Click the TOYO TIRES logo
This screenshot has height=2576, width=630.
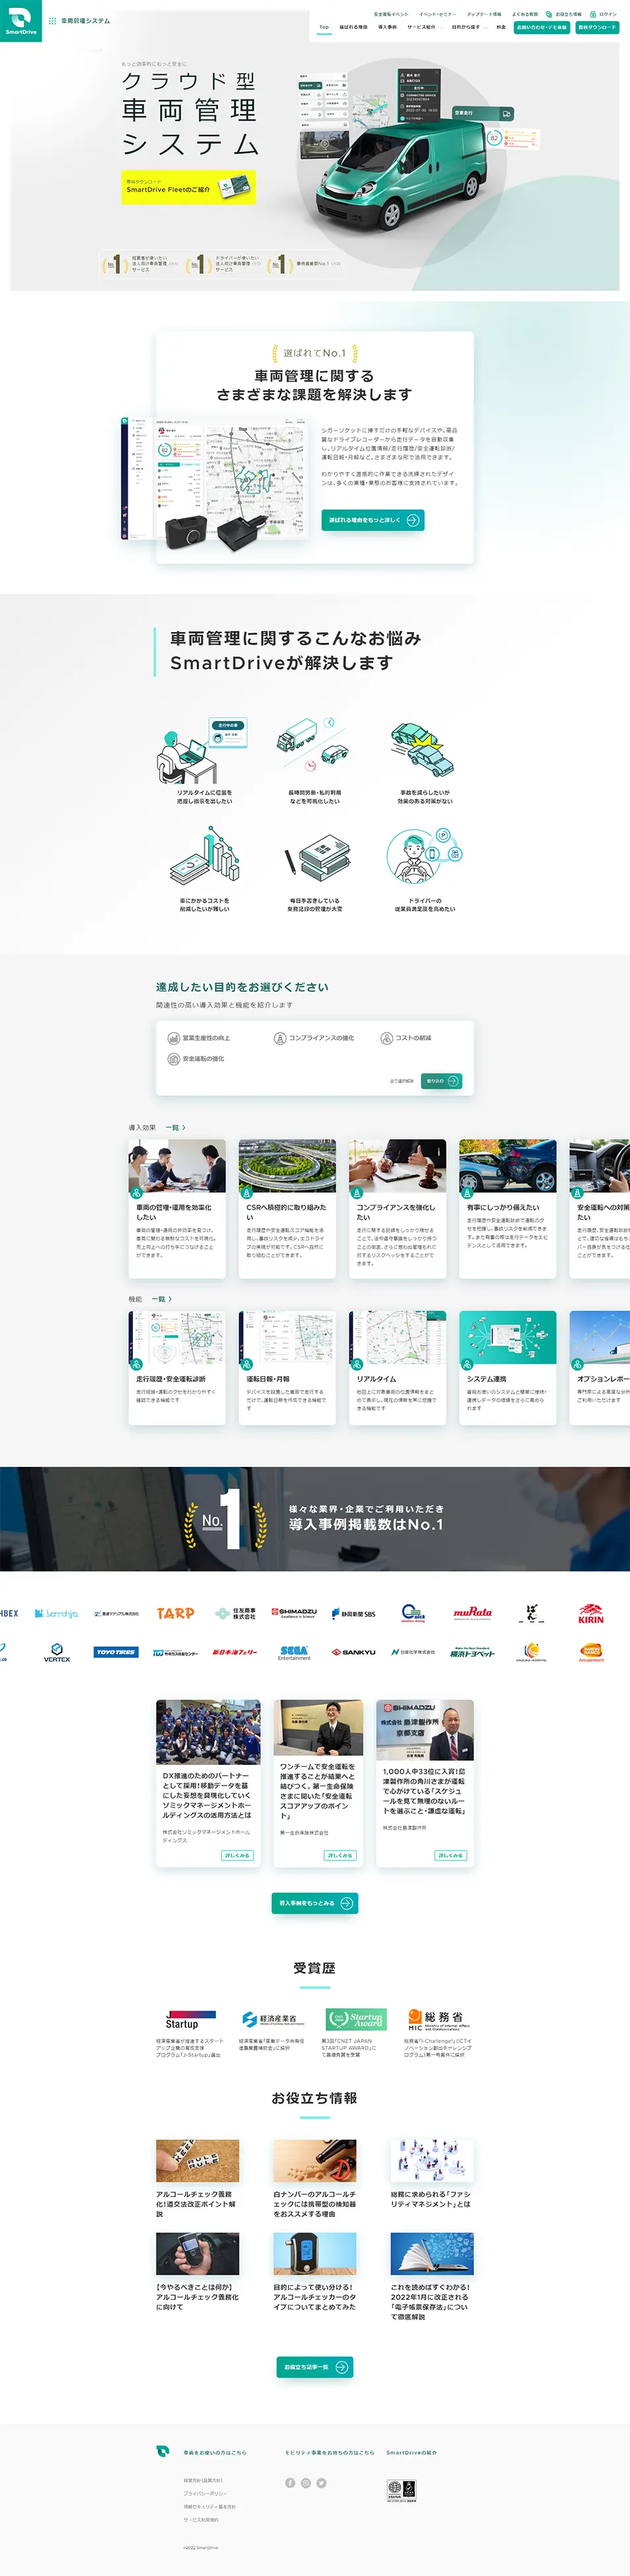[x=116, y=1652]
